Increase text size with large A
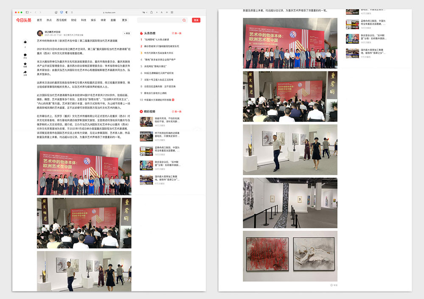The image size is (424, 299). 161,12
